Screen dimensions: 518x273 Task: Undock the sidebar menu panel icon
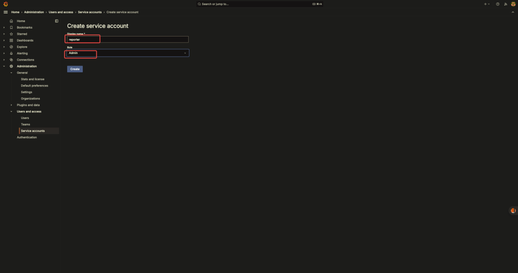coord(57,21)
